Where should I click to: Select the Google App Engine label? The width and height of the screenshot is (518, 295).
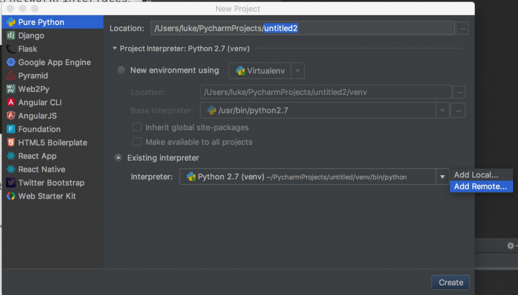click(55, 62)
